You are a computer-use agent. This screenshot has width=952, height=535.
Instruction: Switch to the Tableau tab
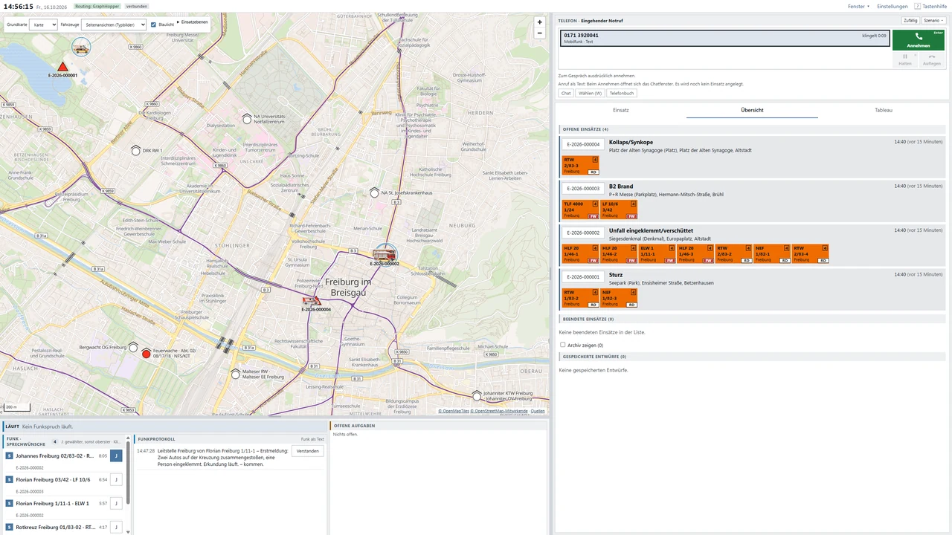[884, 110]
